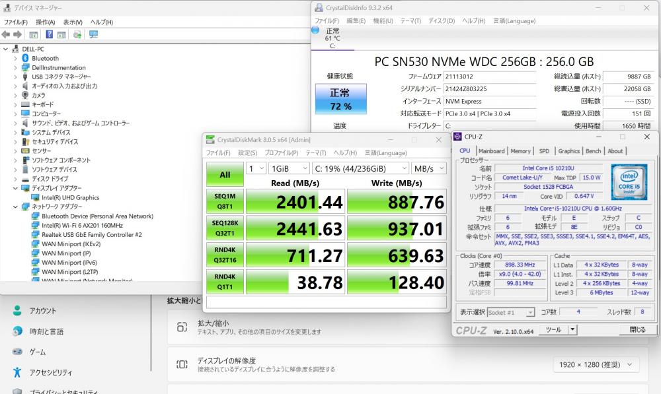Open 設定(S) menu in CrystalDiskMark
The width and height of the screenshot is (661, 394).
[247, 153]
